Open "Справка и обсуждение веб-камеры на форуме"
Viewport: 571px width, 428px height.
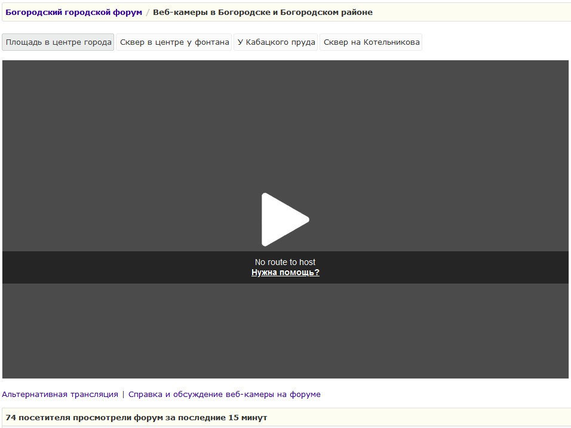point(224,395)
